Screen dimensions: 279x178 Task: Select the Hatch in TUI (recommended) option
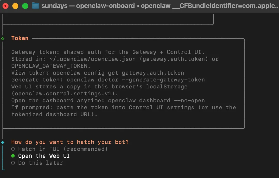click(x=63, y=149)
